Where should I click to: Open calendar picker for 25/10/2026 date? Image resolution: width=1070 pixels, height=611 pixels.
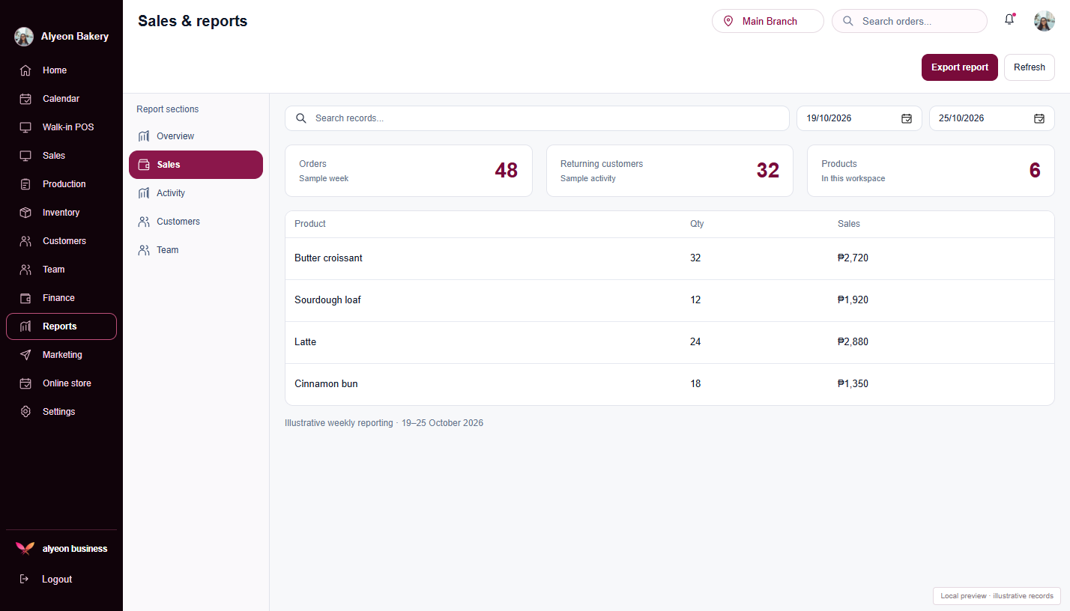(x=1039, y=118)
